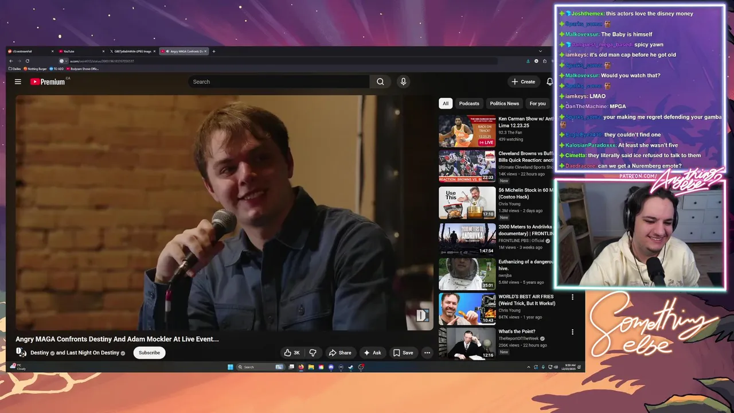
Task: Open a new browser tab
Action: click(214, 51)
